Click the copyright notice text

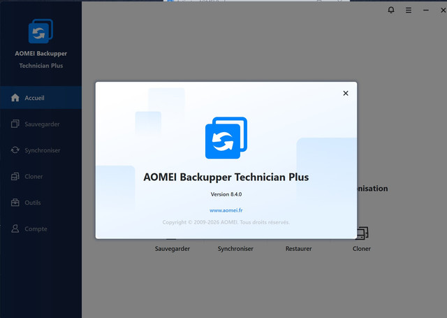pos(226,222)
